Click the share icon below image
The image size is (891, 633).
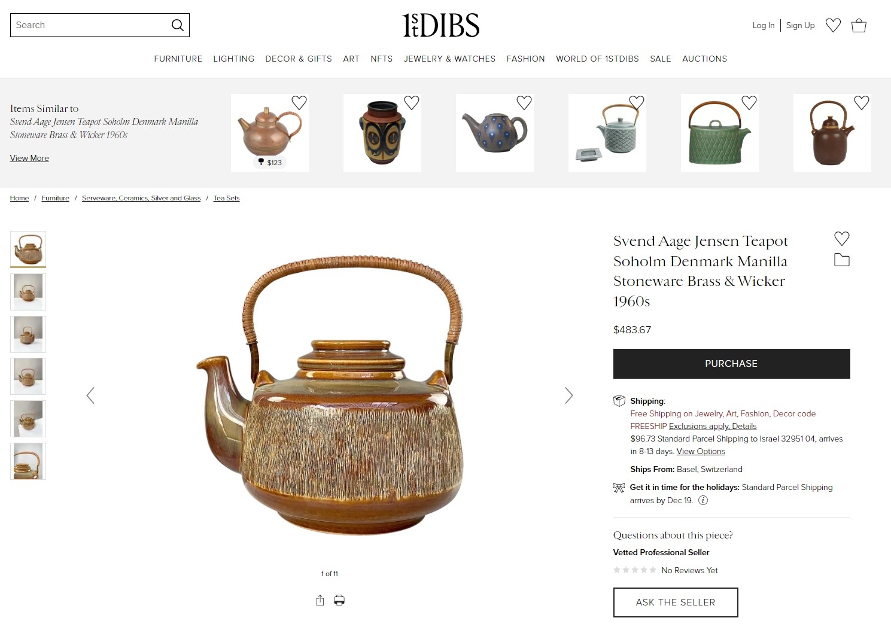coord(320,600)
